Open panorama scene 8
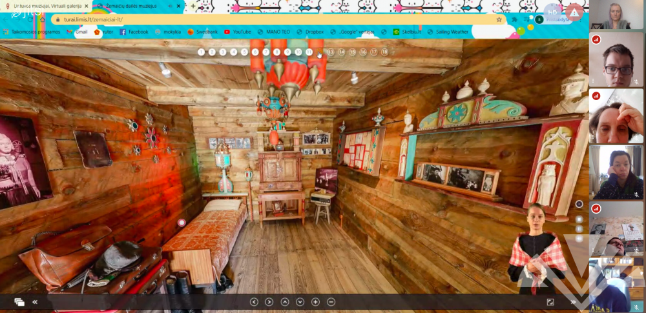The width and height of the screenshot is (646, 313). pyautogui.click(x=277, y=52)
